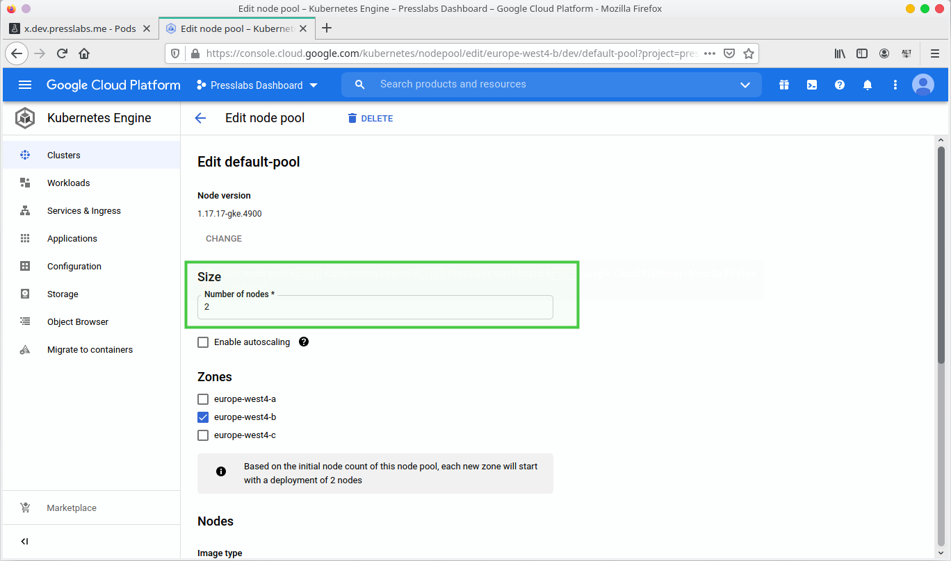Screen dimensions: 951x561
Task: Expand the search bar dropdown arrow
Action: 745,85
